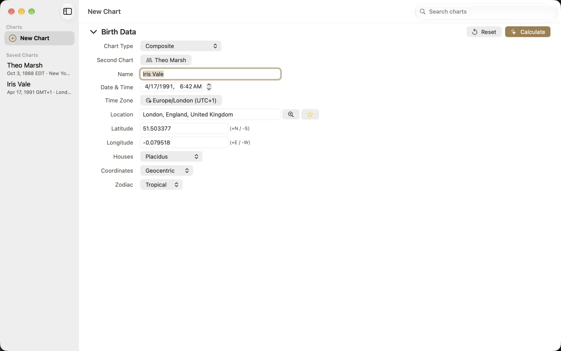Click the Calculate button
561x351 pixels.
pyautogui.click(x=528, y=32)
